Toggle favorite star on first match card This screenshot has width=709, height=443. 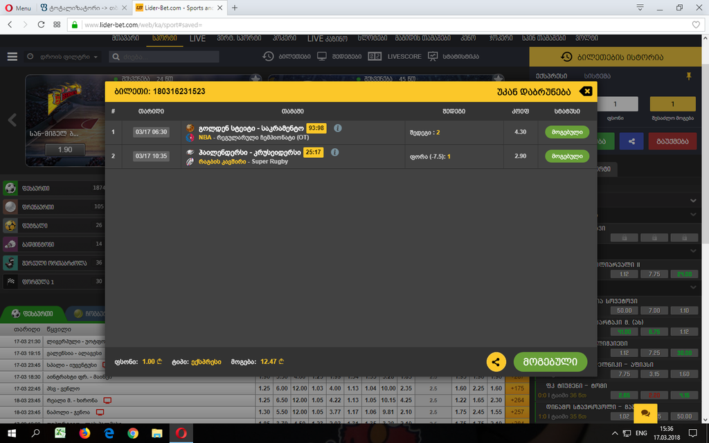coord(255,79)
